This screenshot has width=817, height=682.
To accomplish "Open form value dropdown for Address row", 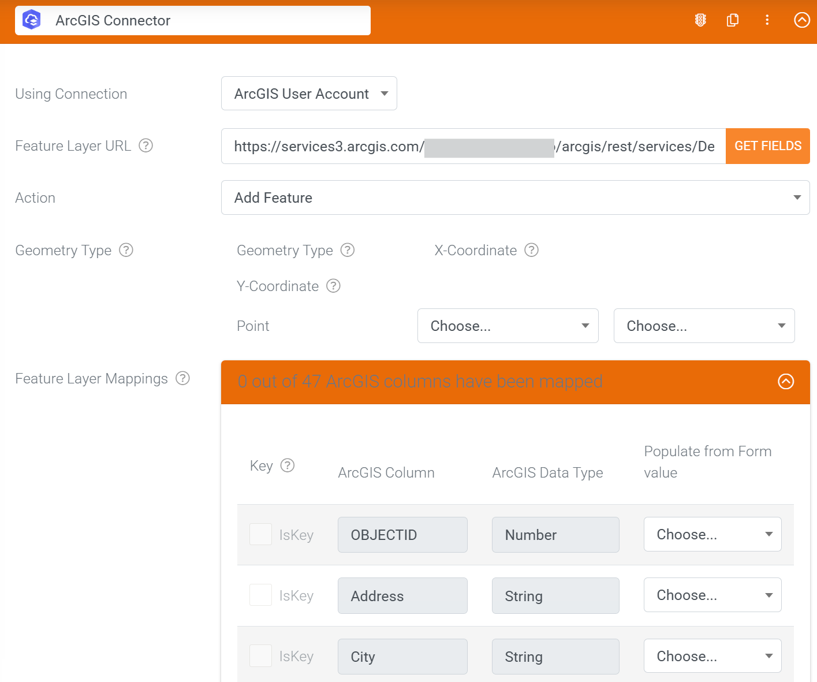I will [712, 595].
